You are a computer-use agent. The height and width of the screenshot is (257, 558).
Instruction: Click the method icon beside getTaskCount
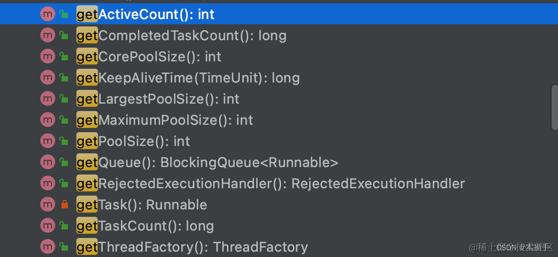pyautogui.click(x=48, y=226)
